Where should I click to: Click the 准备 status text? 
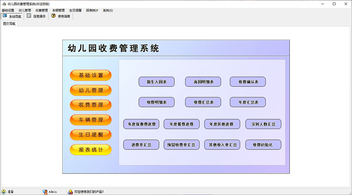(x=10, y=192)
